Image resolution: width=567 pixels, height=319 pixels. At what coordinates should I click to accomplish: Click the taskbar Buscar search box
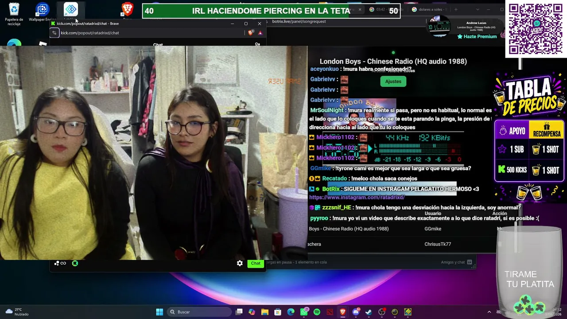click(199, 312)
